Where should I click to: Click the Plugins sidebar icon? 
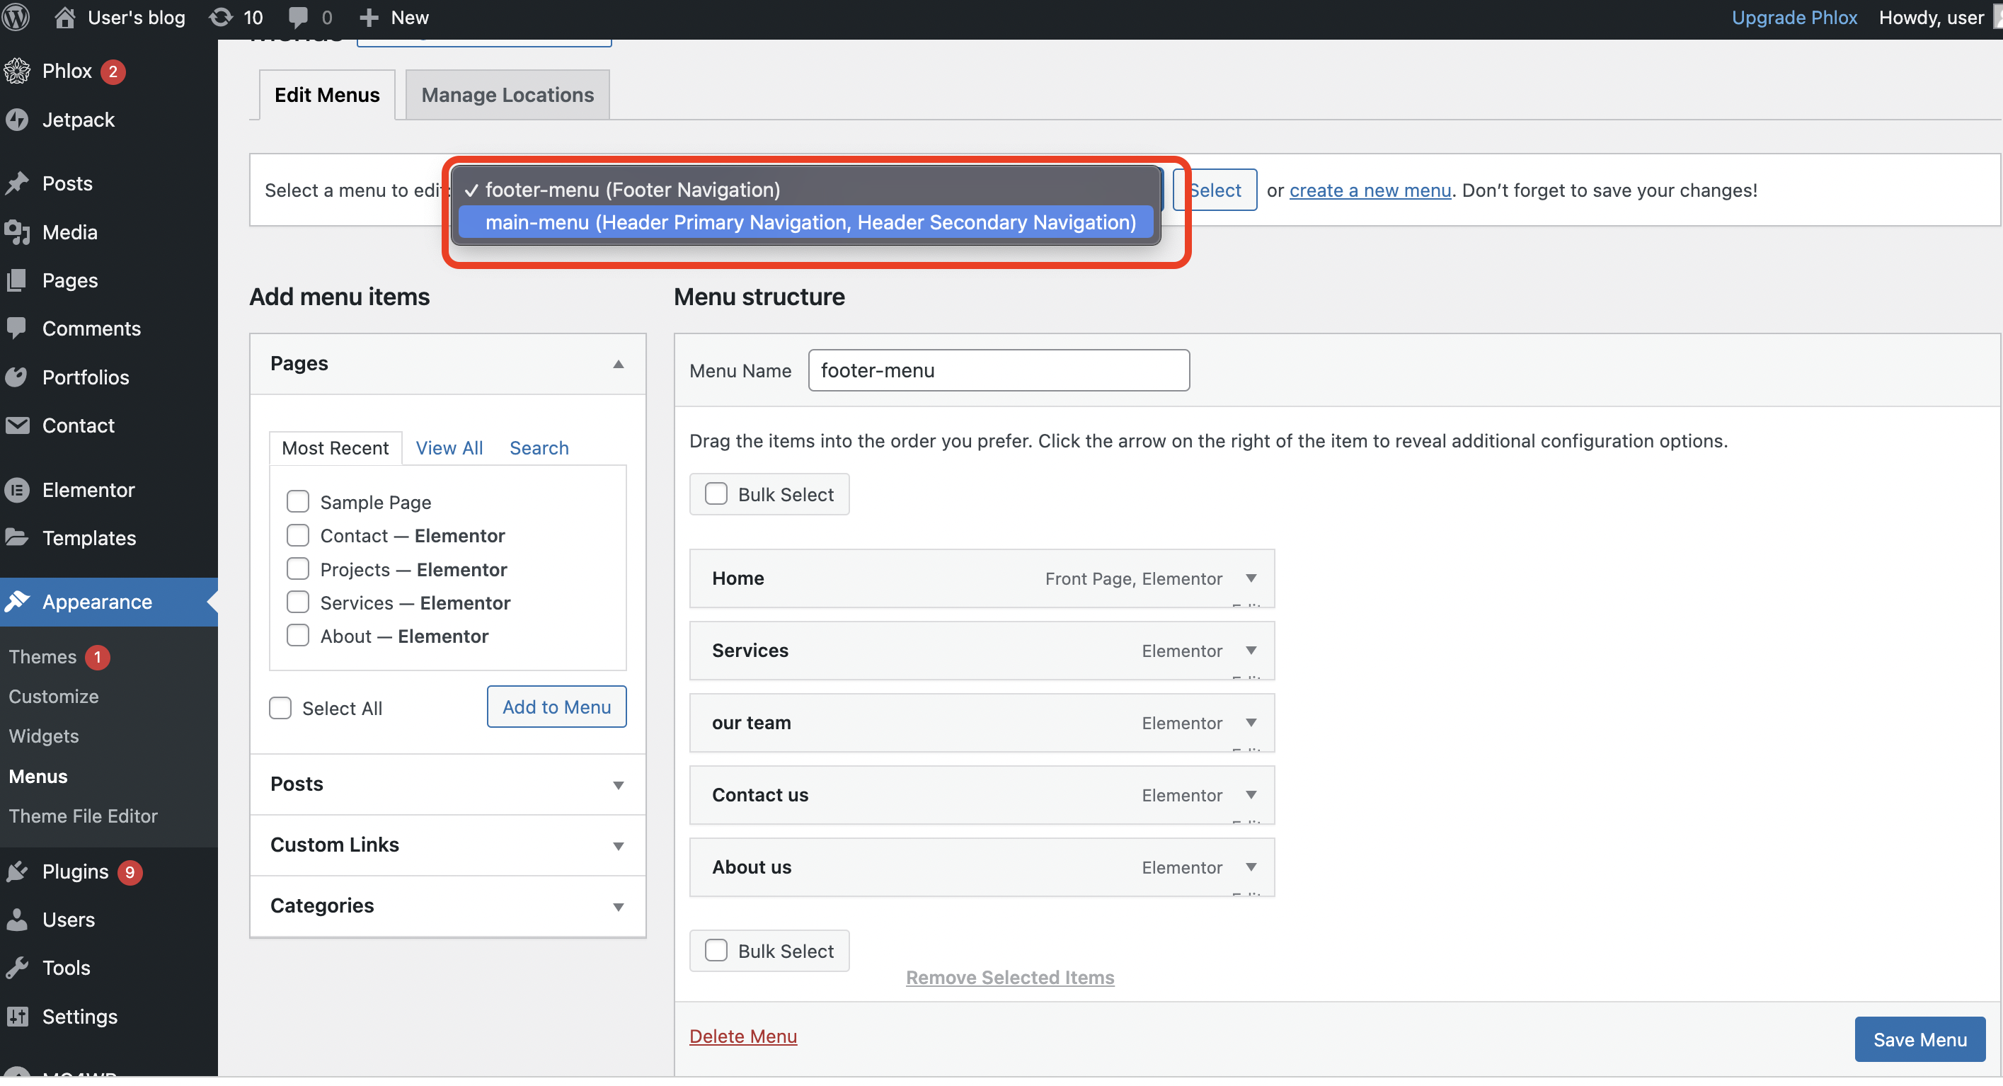coord(17,872)
